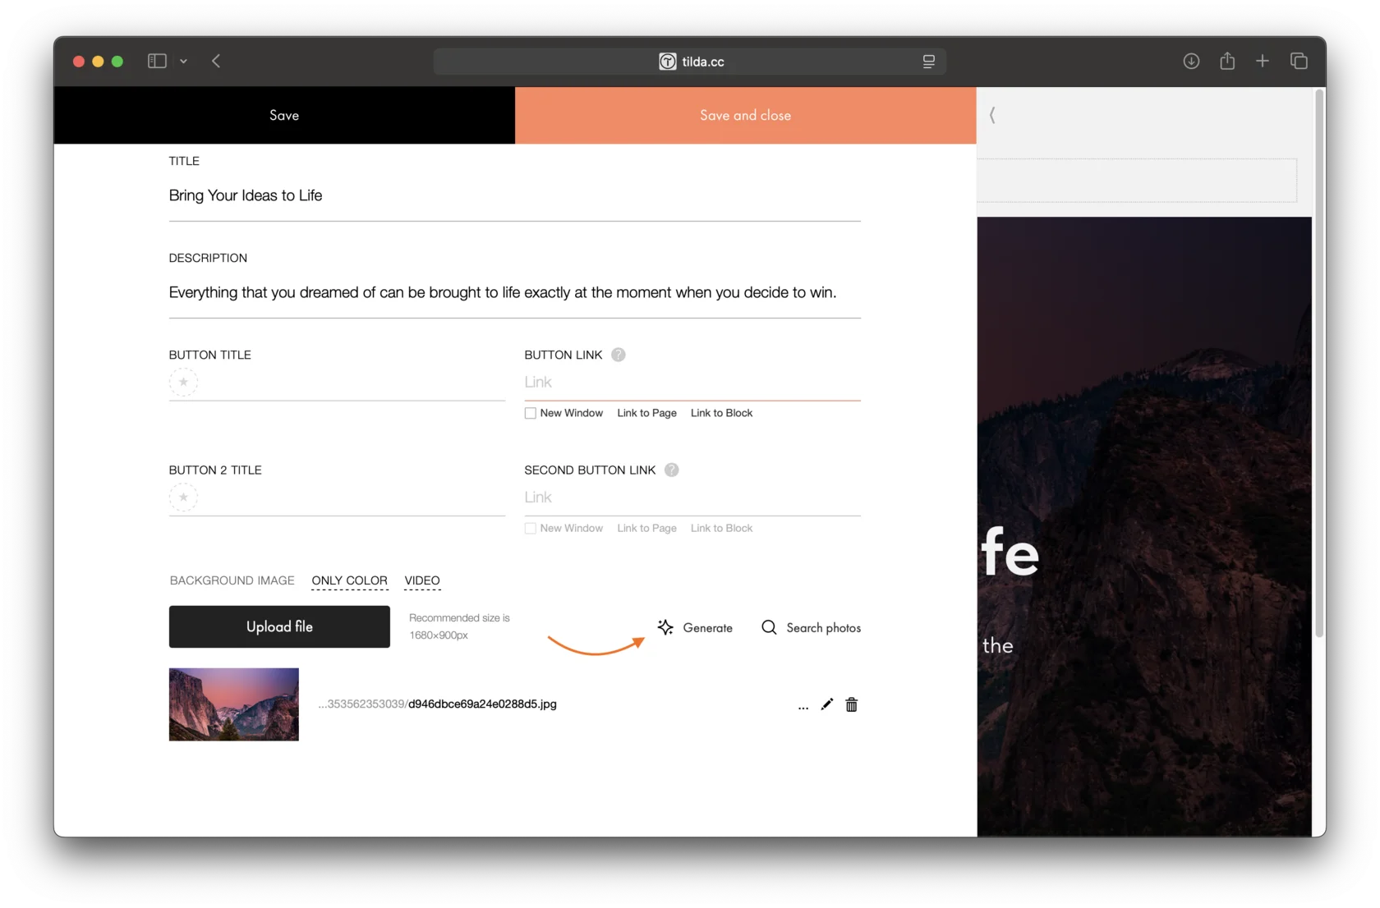Switch to the ONLY COLOR tab
Viewport: 1380px width, 908px height.
(349, 580)
